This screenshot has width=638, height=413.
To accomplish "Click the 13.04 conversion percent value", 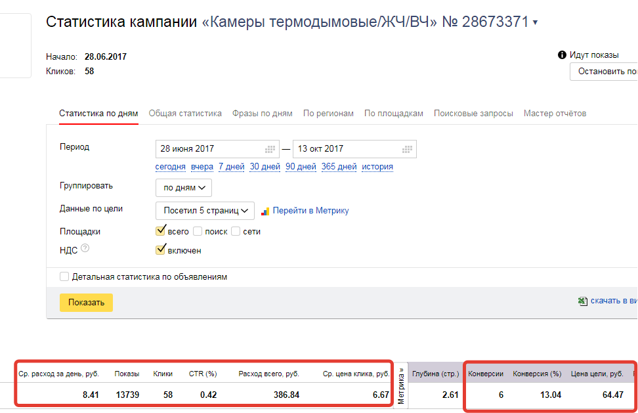I will pos(551,395).
